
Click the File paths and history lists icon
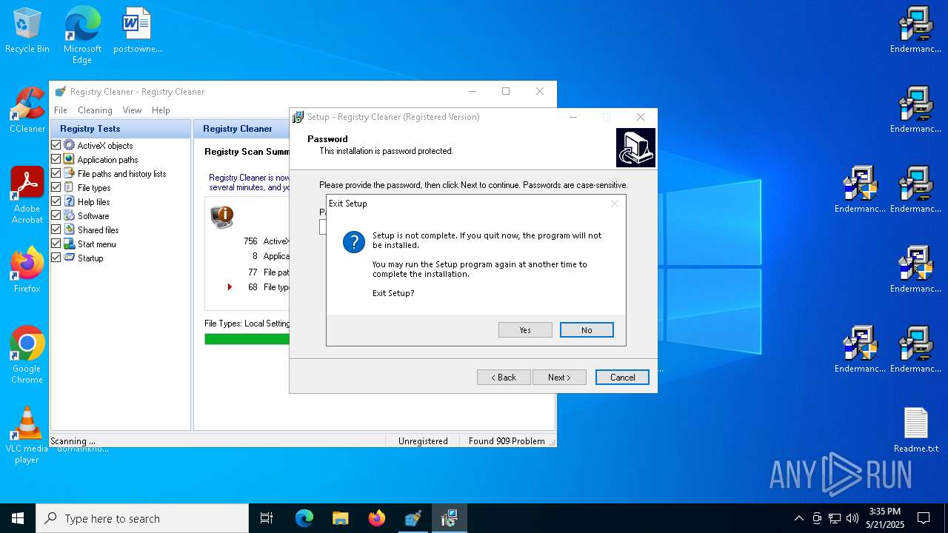(x=69, y=173)
